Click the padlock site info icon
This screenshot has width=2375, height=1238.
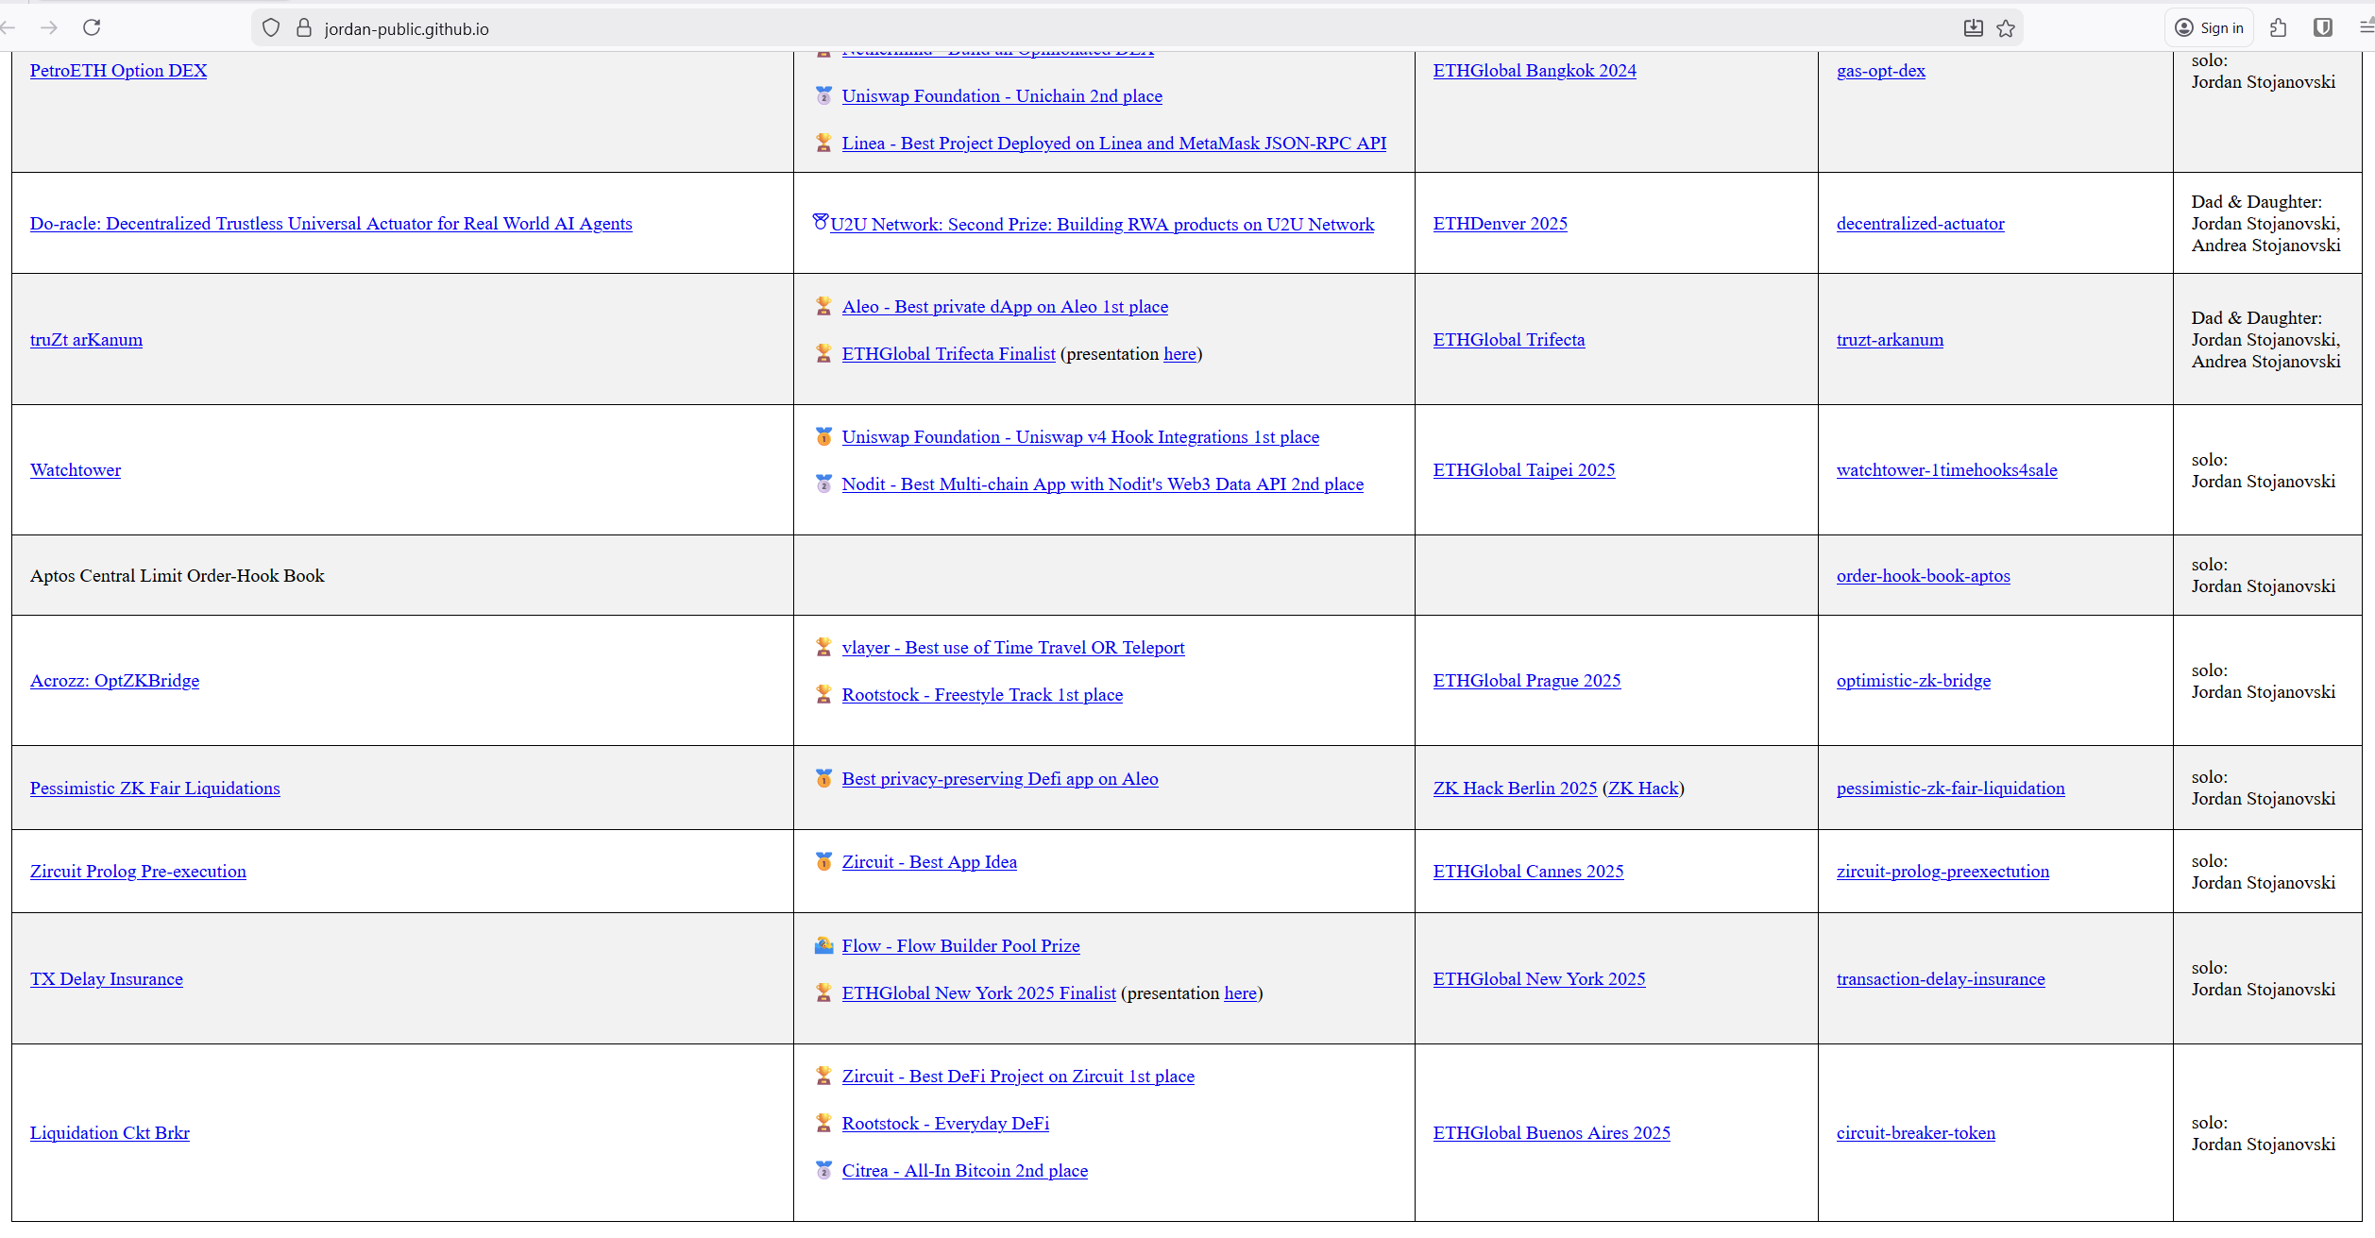(304, 28)
